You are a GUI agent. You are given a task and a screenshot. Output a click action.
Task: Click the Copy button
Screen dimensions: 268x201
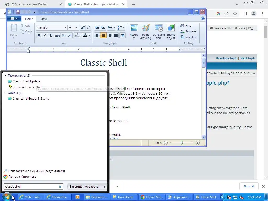click(x=26, y=31)
